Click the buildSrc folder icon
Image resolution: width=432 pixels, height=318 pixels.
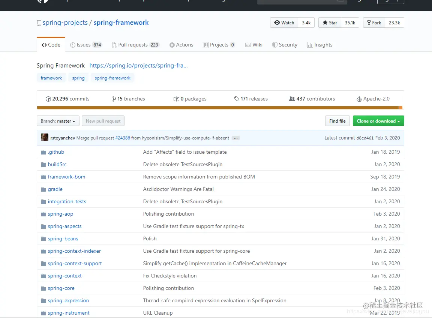(x=43, y=165)
